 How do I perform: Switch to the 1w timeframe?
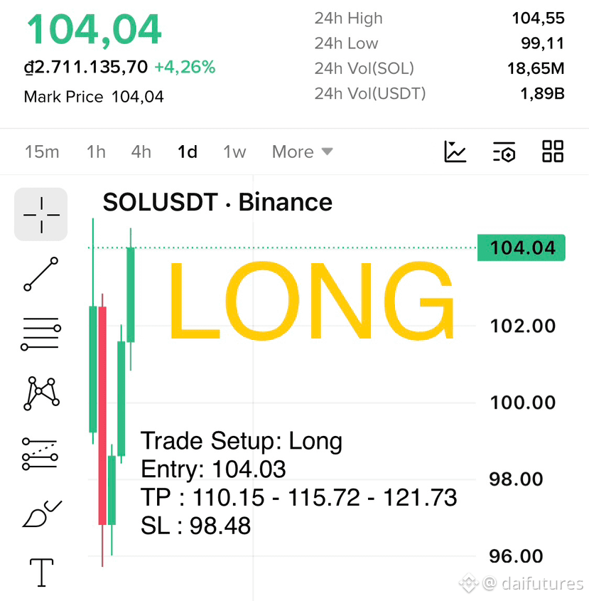[234, 151]
